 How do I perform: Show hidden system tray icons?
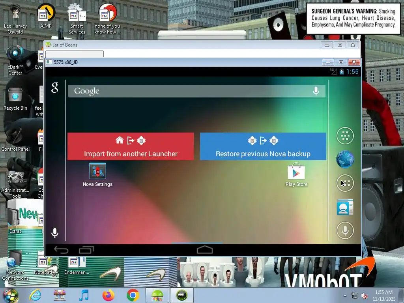(345, 296)
